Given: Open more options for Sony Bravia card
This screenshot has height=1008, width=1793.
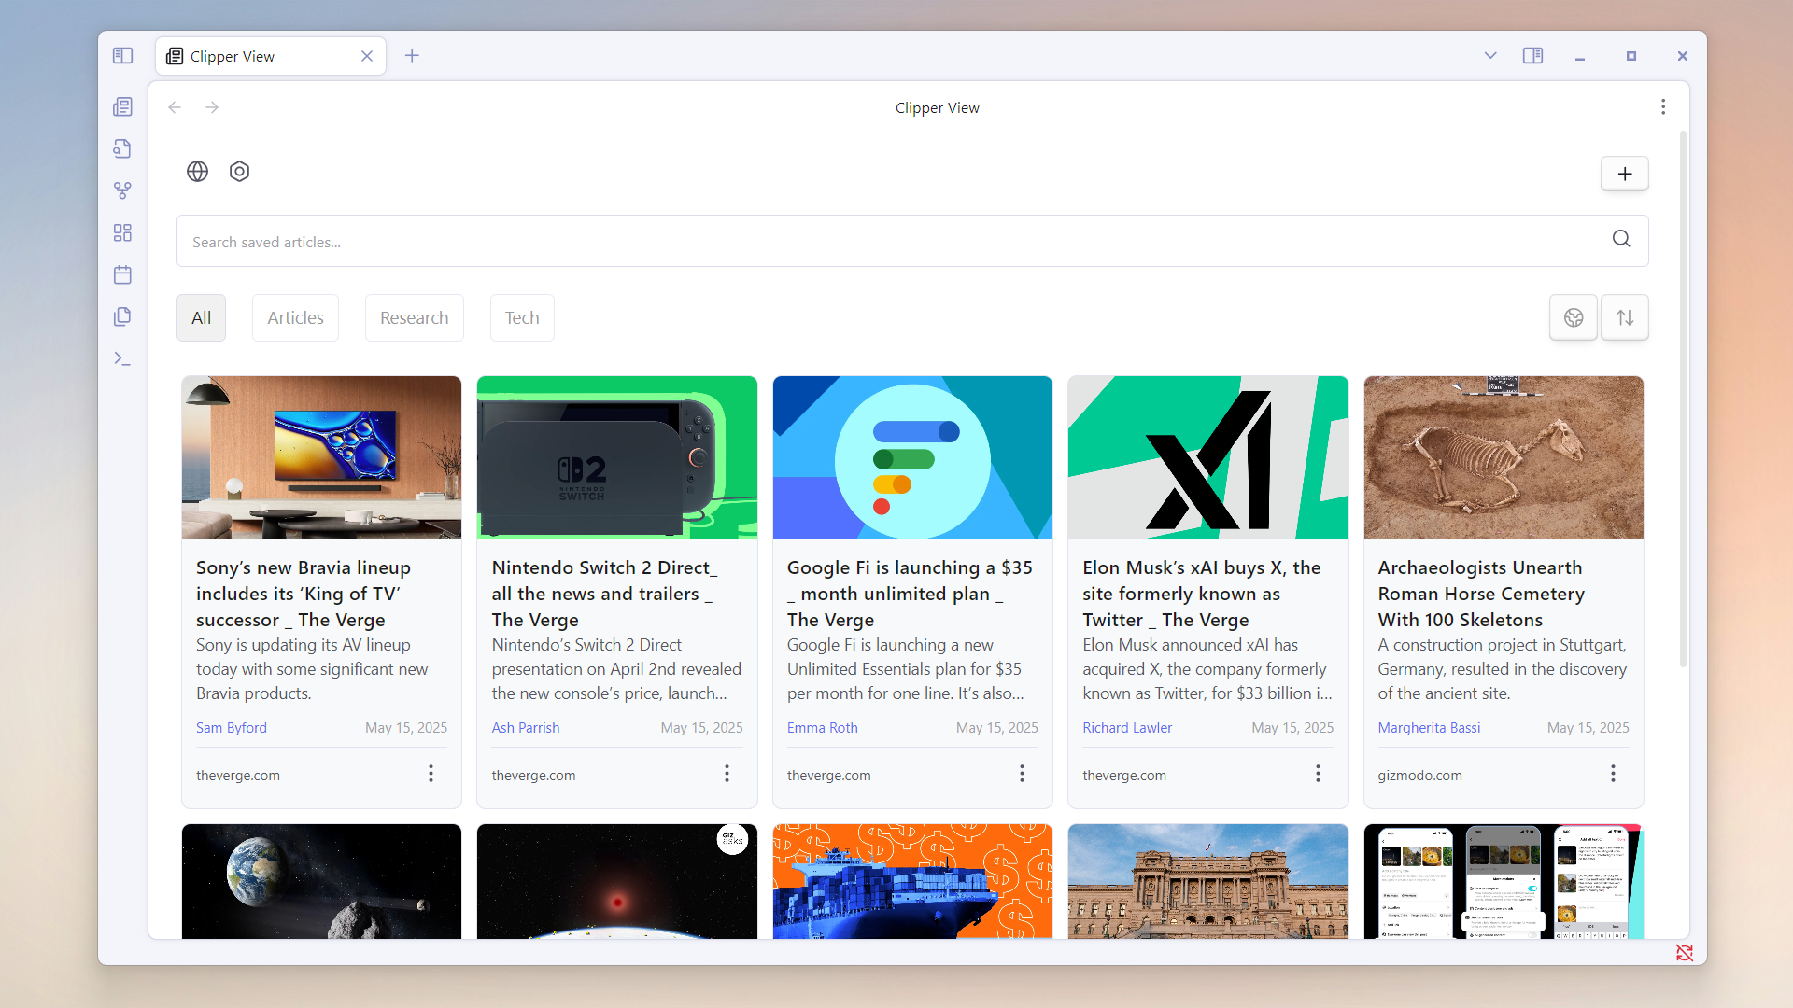Looking at the screenshot, I should (x=431, y=774).
